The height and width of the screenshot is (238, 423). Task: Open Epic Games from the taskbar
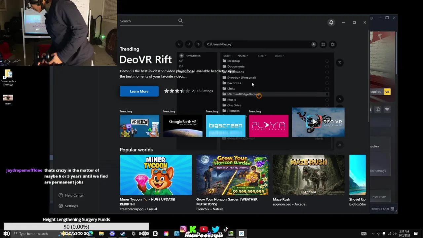pyautogui.click(x=134, y=234)
